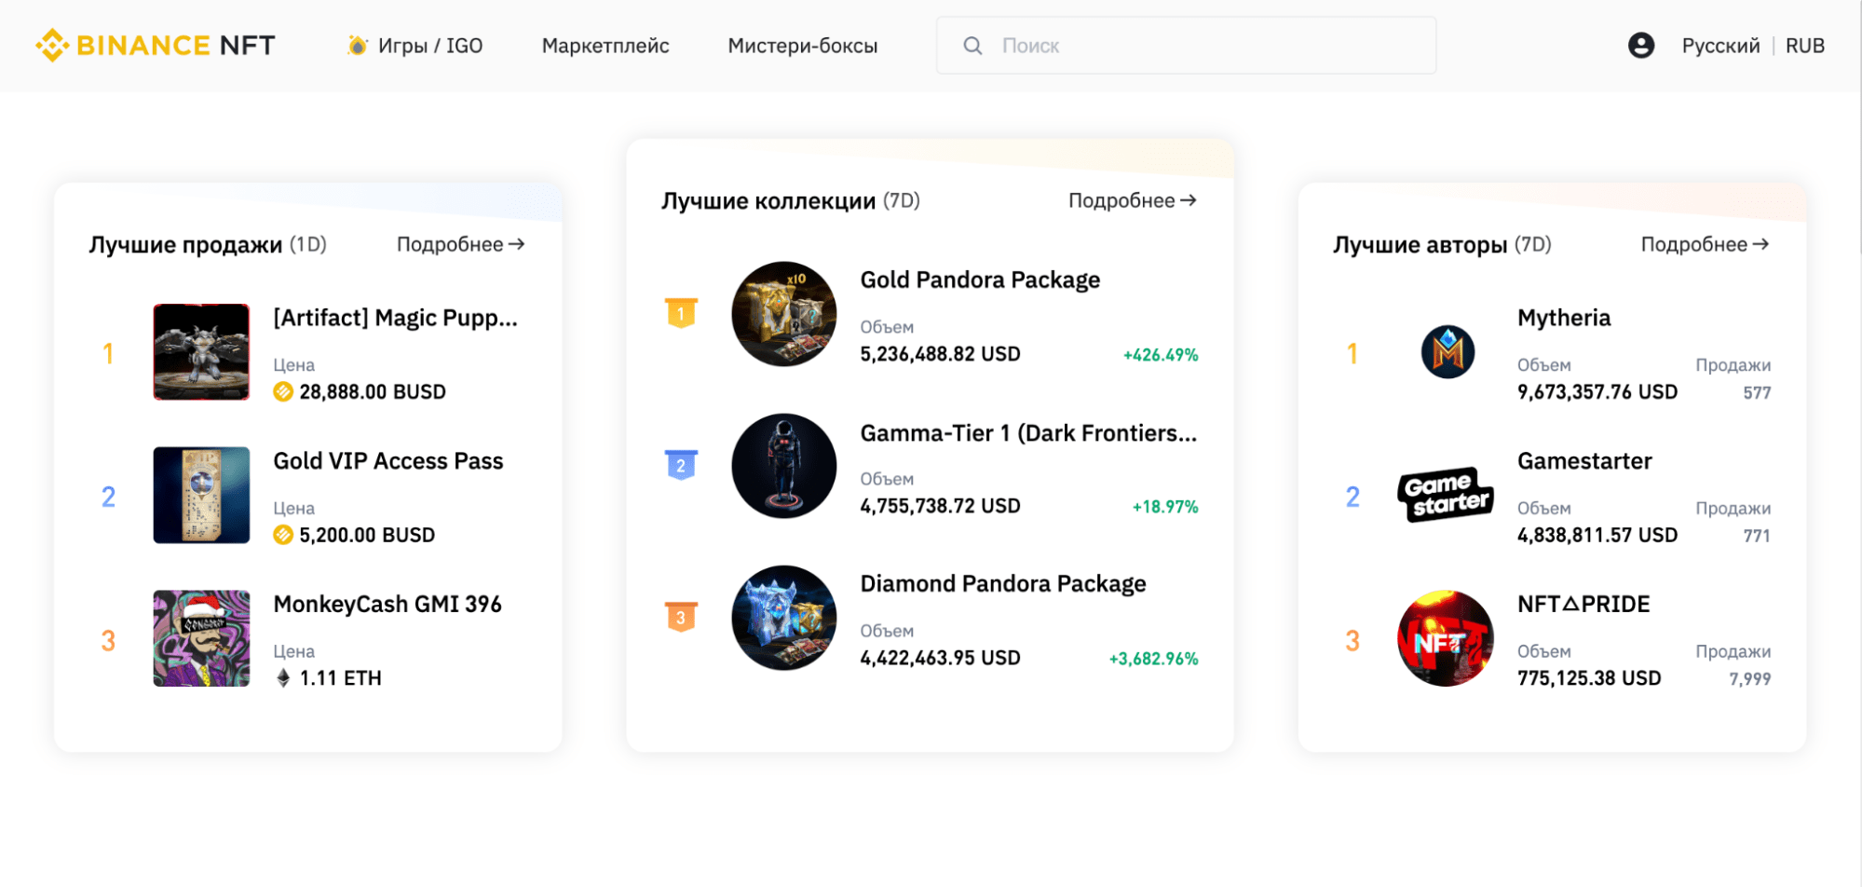
Task: Open the Русский language selector
Action: point(1719,44)
